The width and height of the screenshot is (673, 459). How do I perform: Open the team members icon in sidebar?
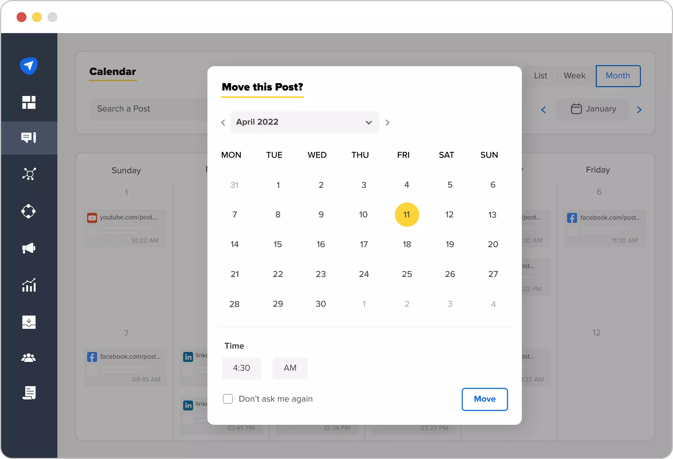click(x=29, y=357)
